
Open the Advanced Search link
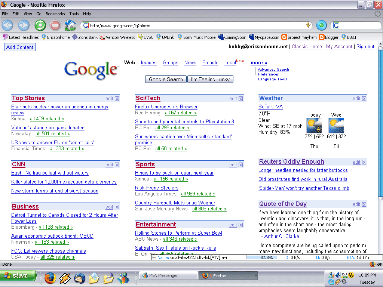[x=273, y=70]
